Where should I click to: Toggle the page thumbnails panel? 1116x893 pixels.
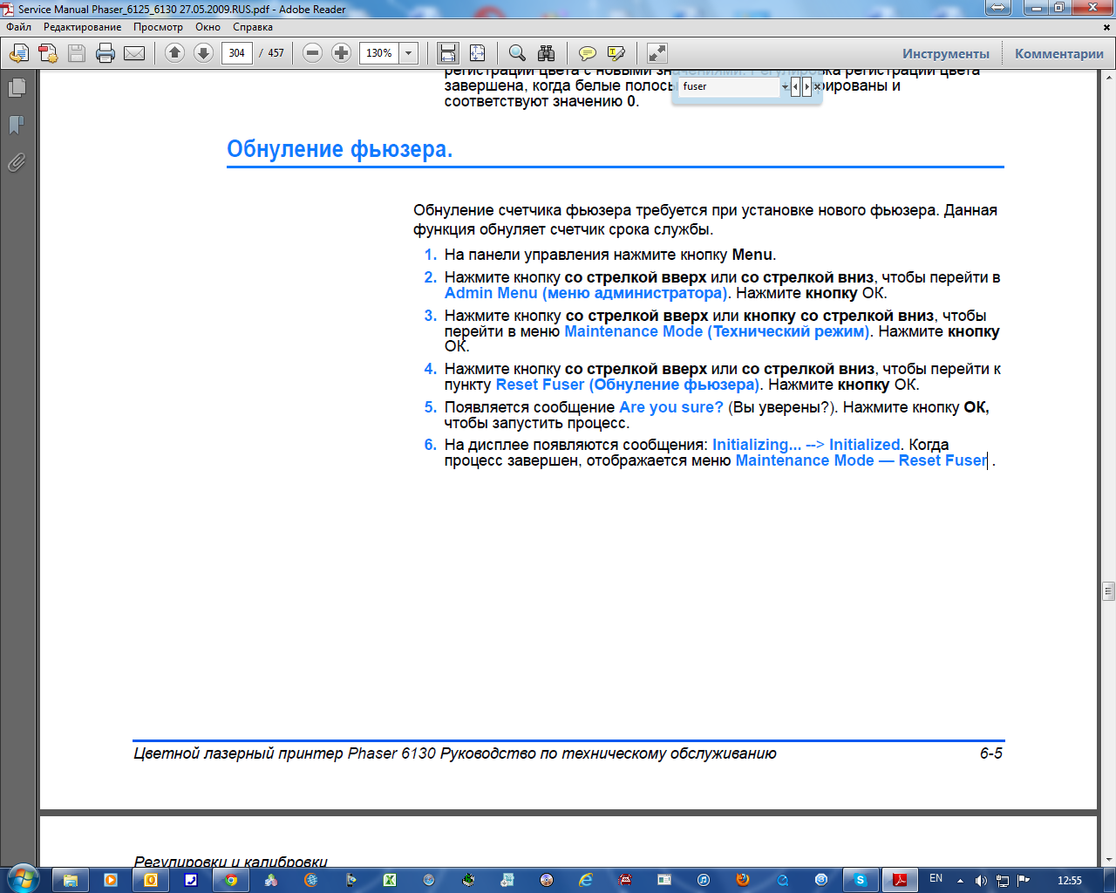[17, 88]
